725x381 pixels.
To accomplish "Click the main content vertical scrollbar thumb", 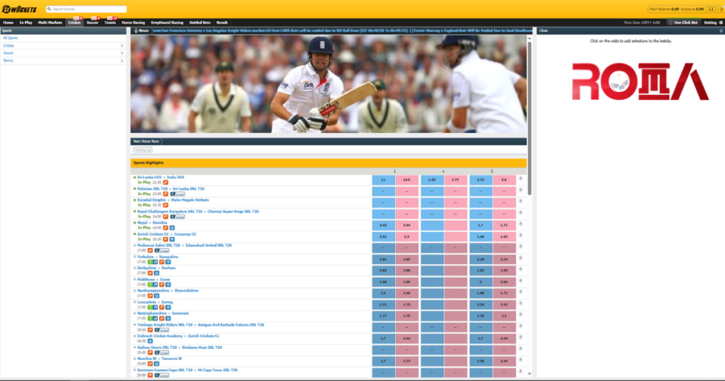I will click(x=530, y=118).
